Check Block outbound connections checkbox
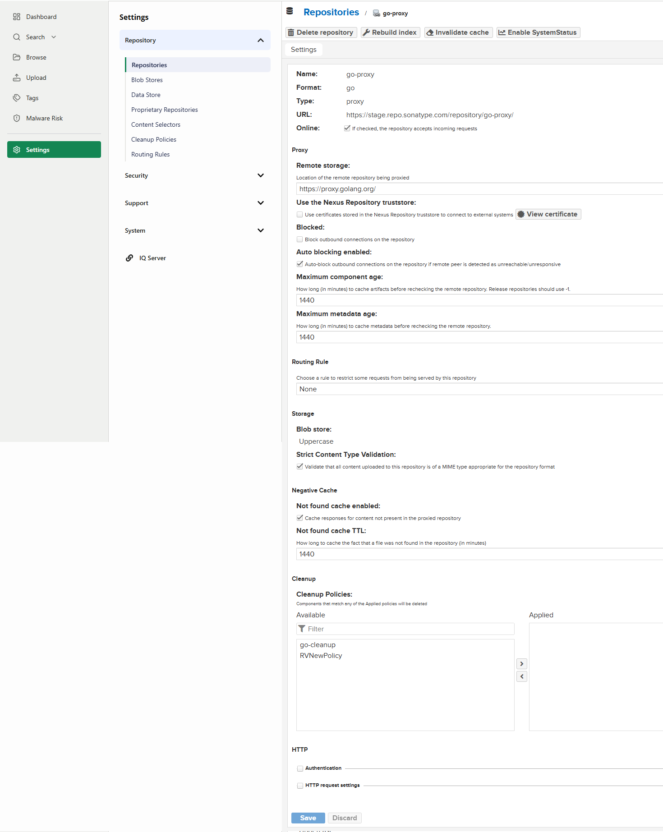The width and height of the screenshot is (663, 832). click(x=300, y=239)
